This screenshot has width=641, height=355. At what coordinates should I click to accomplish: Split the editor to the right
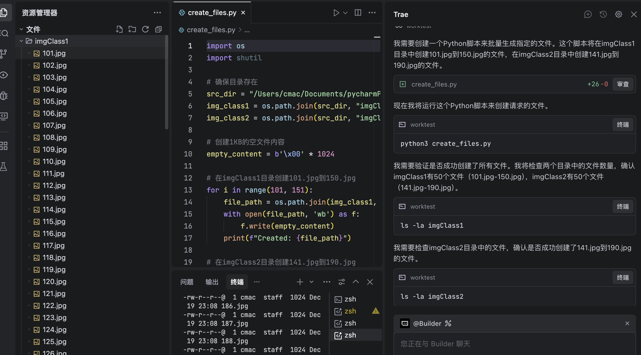click(358, 13)
